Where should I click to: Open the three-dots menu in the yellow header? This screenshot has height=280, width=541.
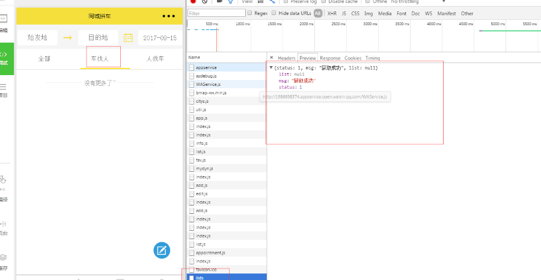point(169,16)
